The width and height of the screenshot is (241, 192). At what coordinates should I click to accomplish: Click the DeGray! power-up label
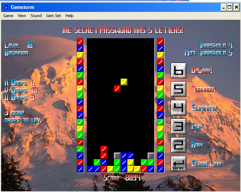(202, 70)
